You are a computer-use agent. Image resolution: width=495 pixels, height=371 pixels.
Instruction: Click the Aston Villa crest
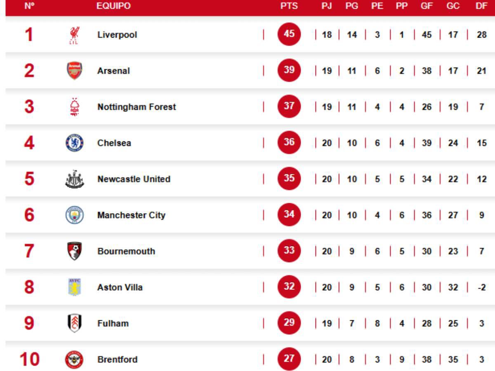tap(75, 287)
